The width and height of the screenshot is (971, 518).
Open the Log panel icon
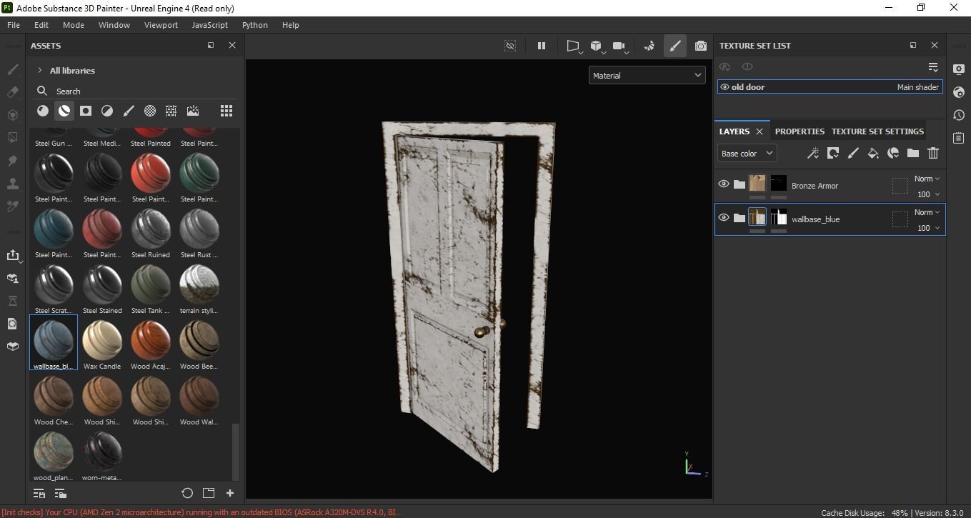pyautogui.click(x=959, y=138)
